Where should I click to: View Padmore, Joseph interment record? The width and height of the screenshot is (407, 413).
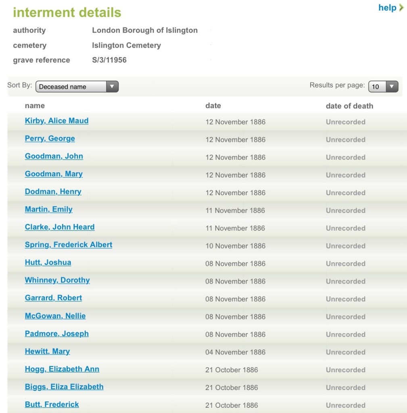coord(57,334)
